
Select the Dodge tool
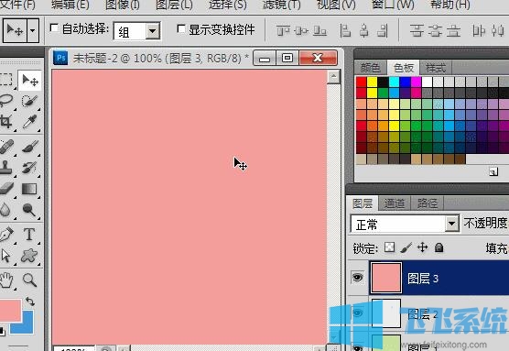(30, 210)
